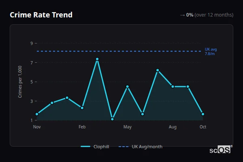Click the cyan Clophill legend line swatch
The image size is (243, 162).
[85, 147]
